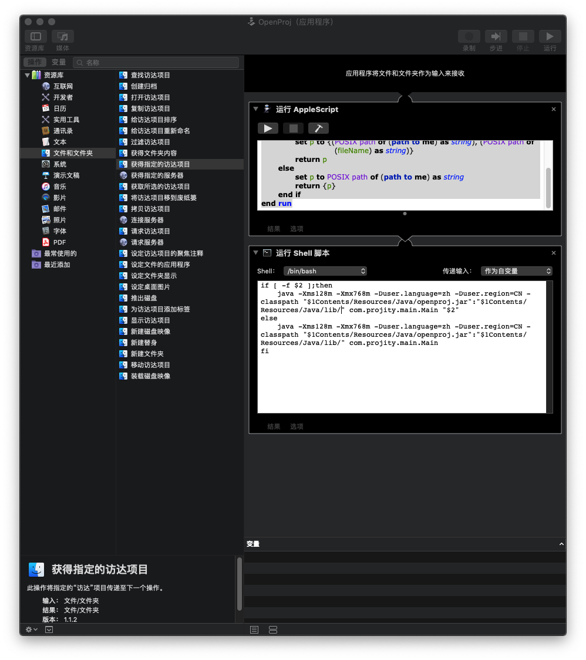This screenshot has width=586, height=660.
Task: Collapse the 资源库 tree triangle
Action: [x=27, y=75]
